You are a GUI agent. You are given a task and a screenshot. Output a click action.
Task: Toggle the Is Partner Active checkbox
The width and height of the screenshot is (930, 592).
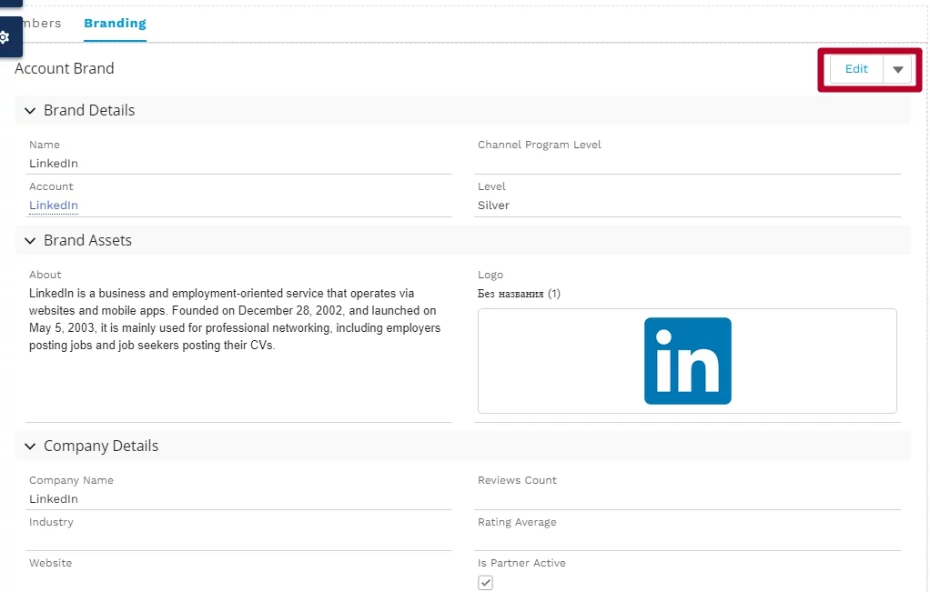(485, 583)
